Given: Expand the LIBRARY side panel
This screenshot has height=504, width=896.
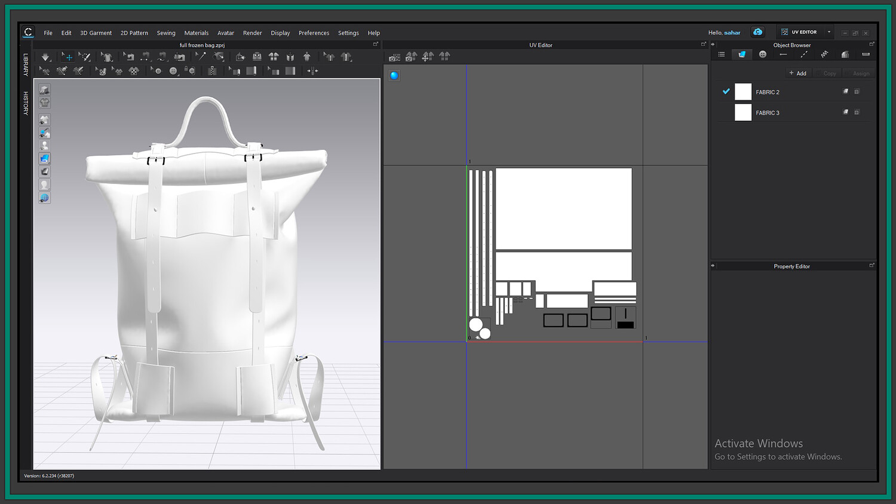Looking at the screenshot, I should 26,64.
